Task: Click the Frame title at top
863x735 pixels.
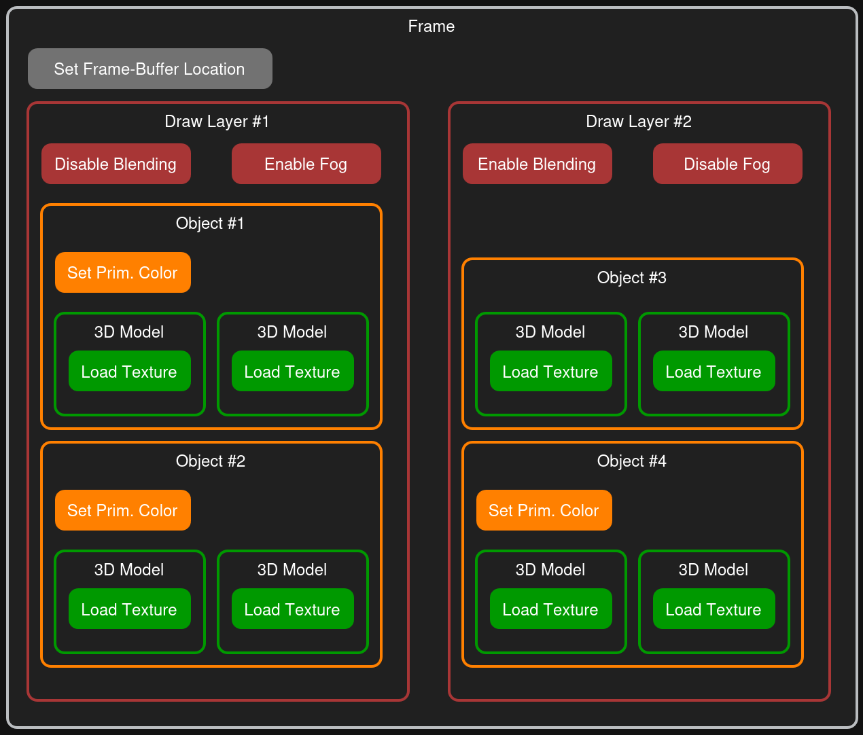Action: coord(431,26)
